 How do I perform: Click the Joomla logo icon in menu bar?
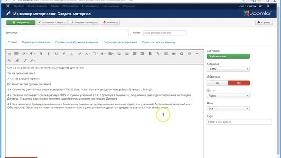click(8, 6)
